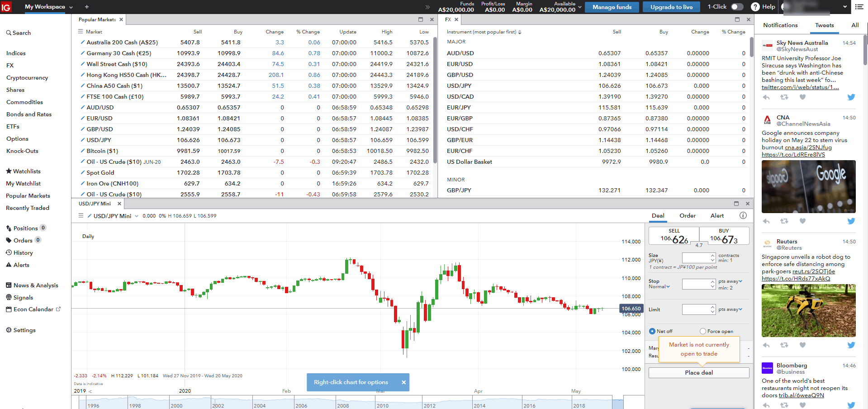Switch to the All tab
868x409 pixels.
point(855,25)
